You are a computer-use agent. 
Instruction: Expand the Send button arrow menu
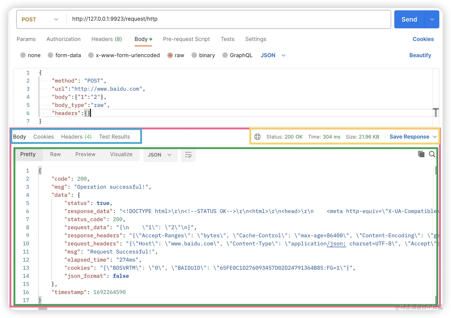click(432, 19)
